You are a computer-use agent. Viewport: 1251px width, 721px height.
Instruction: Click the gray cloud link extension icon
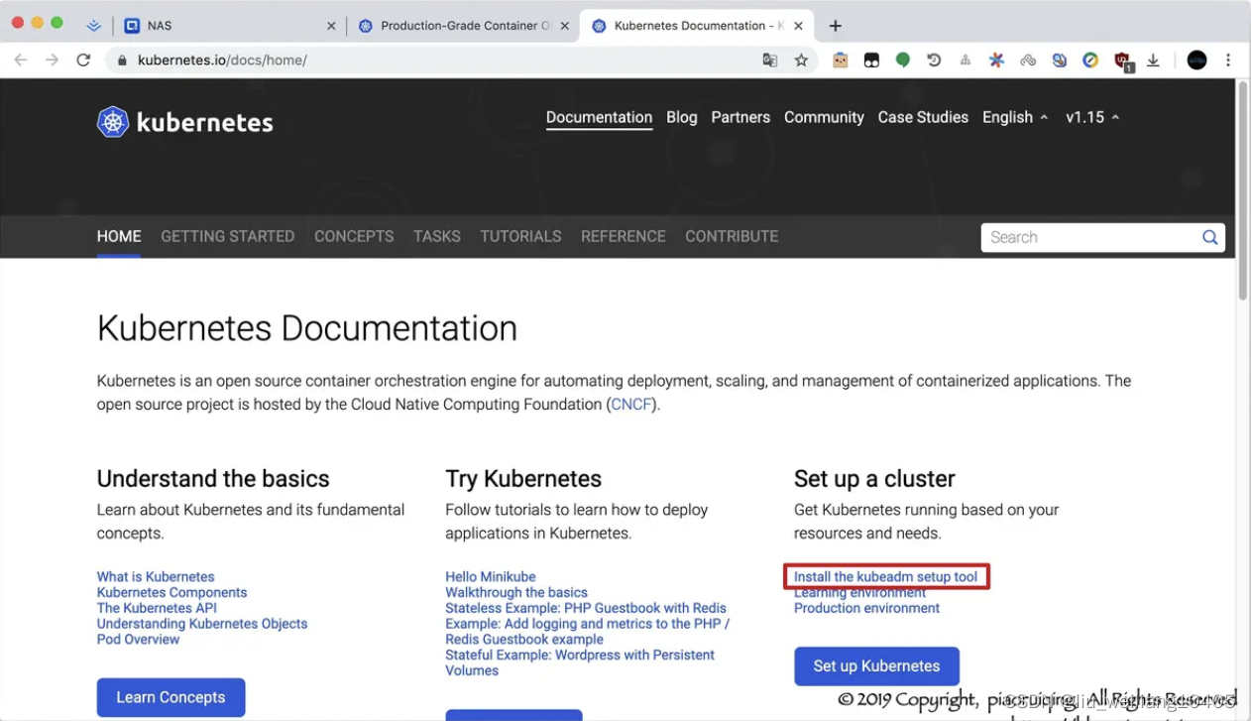pos(1028,60)
